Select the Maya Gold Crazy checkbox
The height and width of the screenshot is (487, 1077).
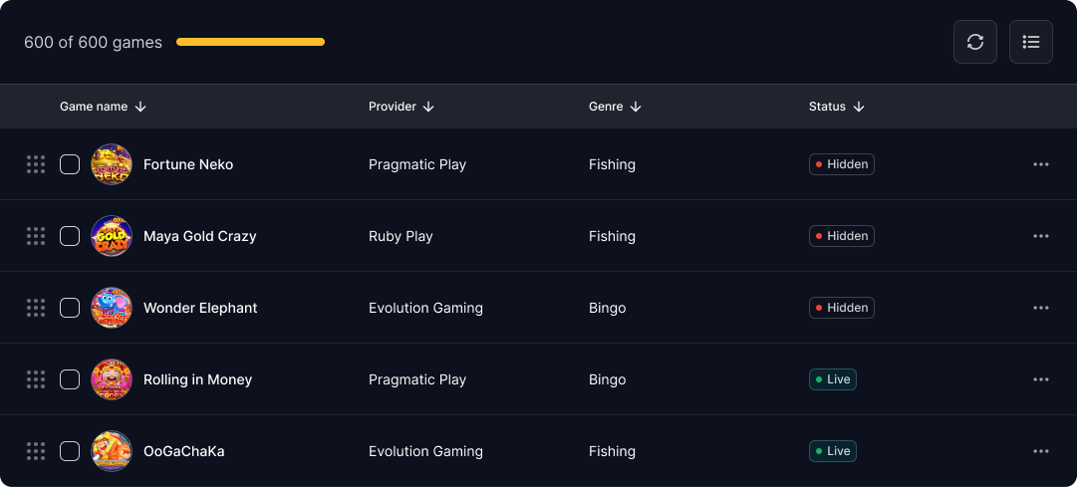point(70,236)
